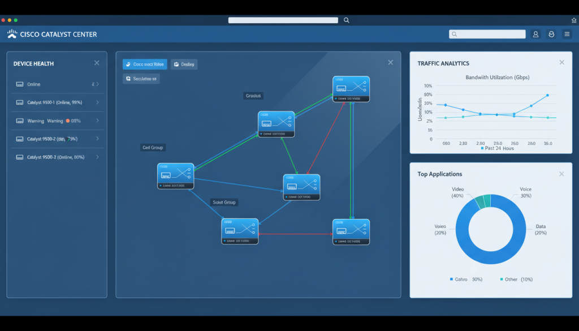The image size is (579, 331).
Task: Click the Top Applications panel title
Action: click(x=440, y=174)
